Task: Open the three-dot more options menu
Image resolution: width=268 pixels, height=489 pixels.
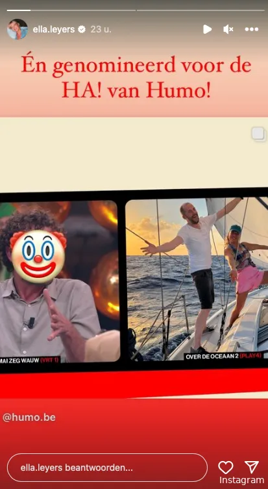Action: pyautogui.click(x=252, y=29)
